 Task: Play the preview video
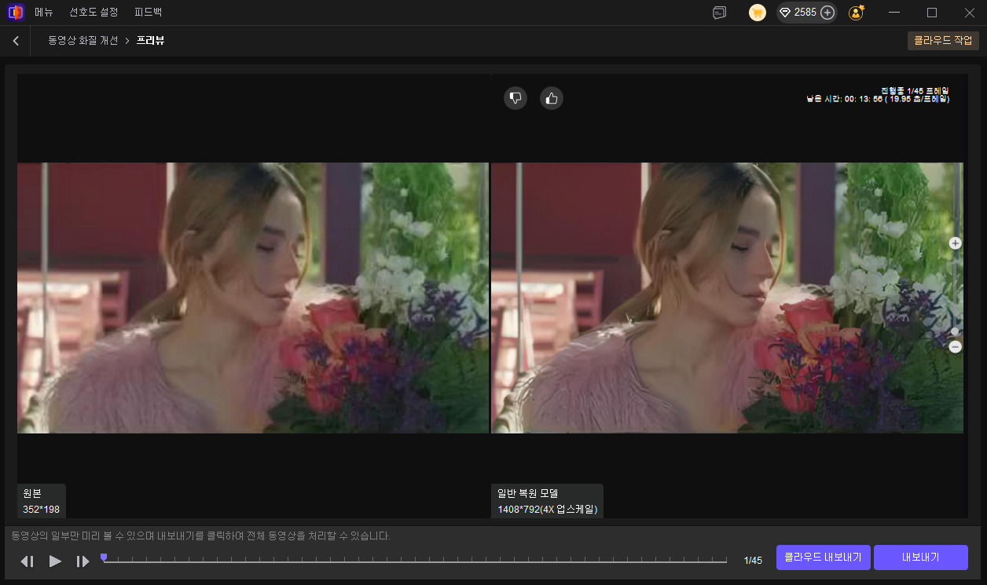[55, 561]
